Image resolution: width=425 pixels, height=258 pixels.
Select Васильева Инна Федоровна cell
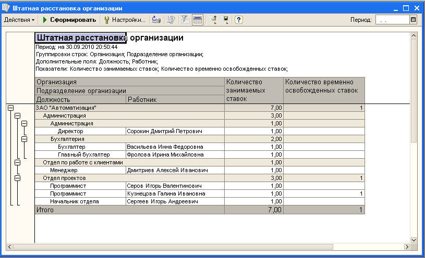pyautogui.click(x=175, y=147)
